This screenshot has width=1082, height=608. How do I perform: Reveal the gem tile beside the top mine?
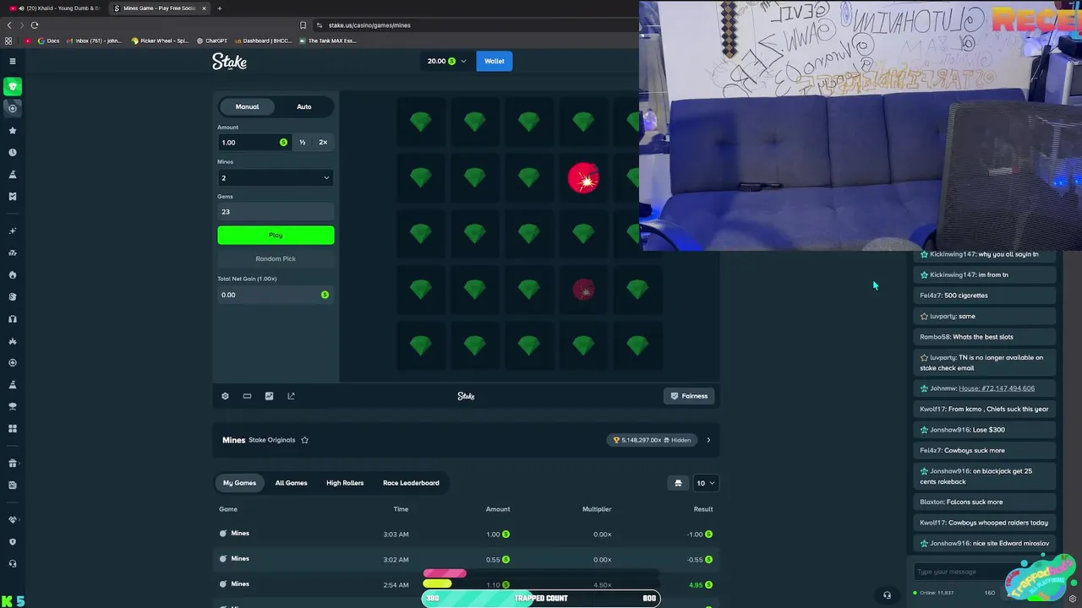529,177
